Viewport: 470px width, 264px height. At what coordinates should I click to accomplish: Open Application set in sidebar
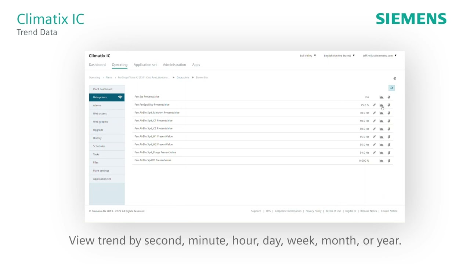click(x=106, y=179)
